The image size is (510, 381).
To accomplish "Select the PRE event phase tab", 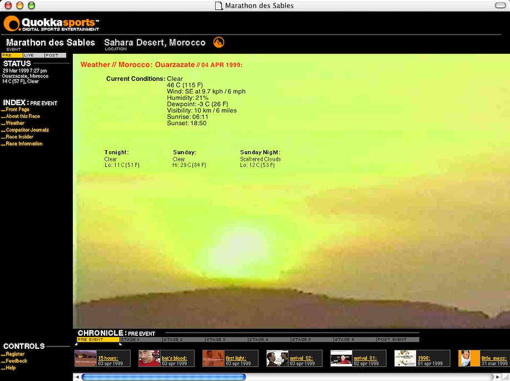I will point(12,55).
